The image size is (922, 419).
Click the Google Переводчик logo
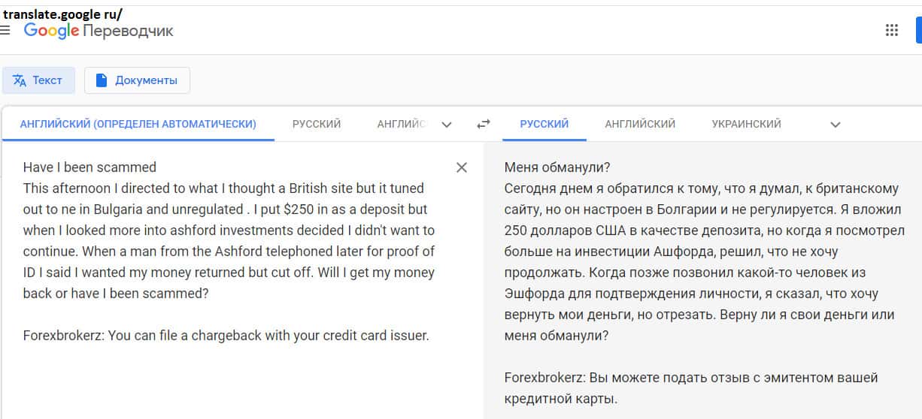(x=99, y=31)
